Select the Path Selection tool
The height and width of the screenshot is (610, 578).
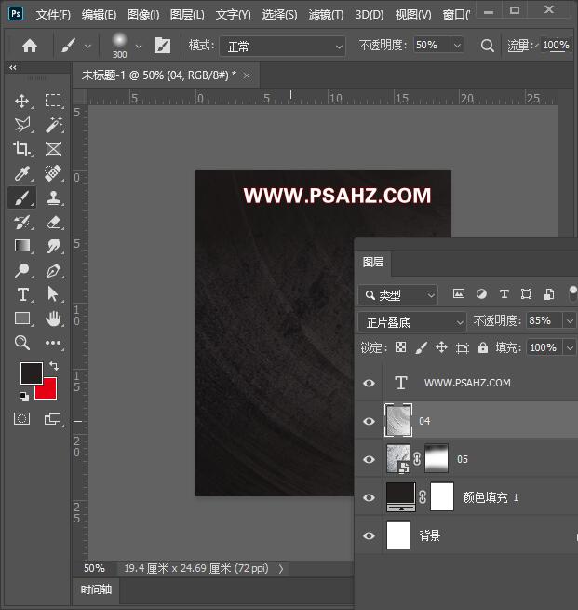coord(52,294)
